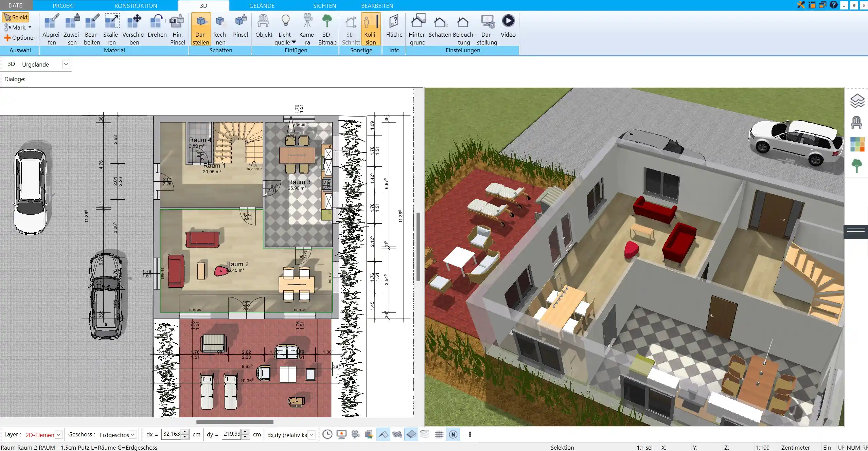Open the help question mark icon
Viewport: 868px width, 451px height.
833,5
